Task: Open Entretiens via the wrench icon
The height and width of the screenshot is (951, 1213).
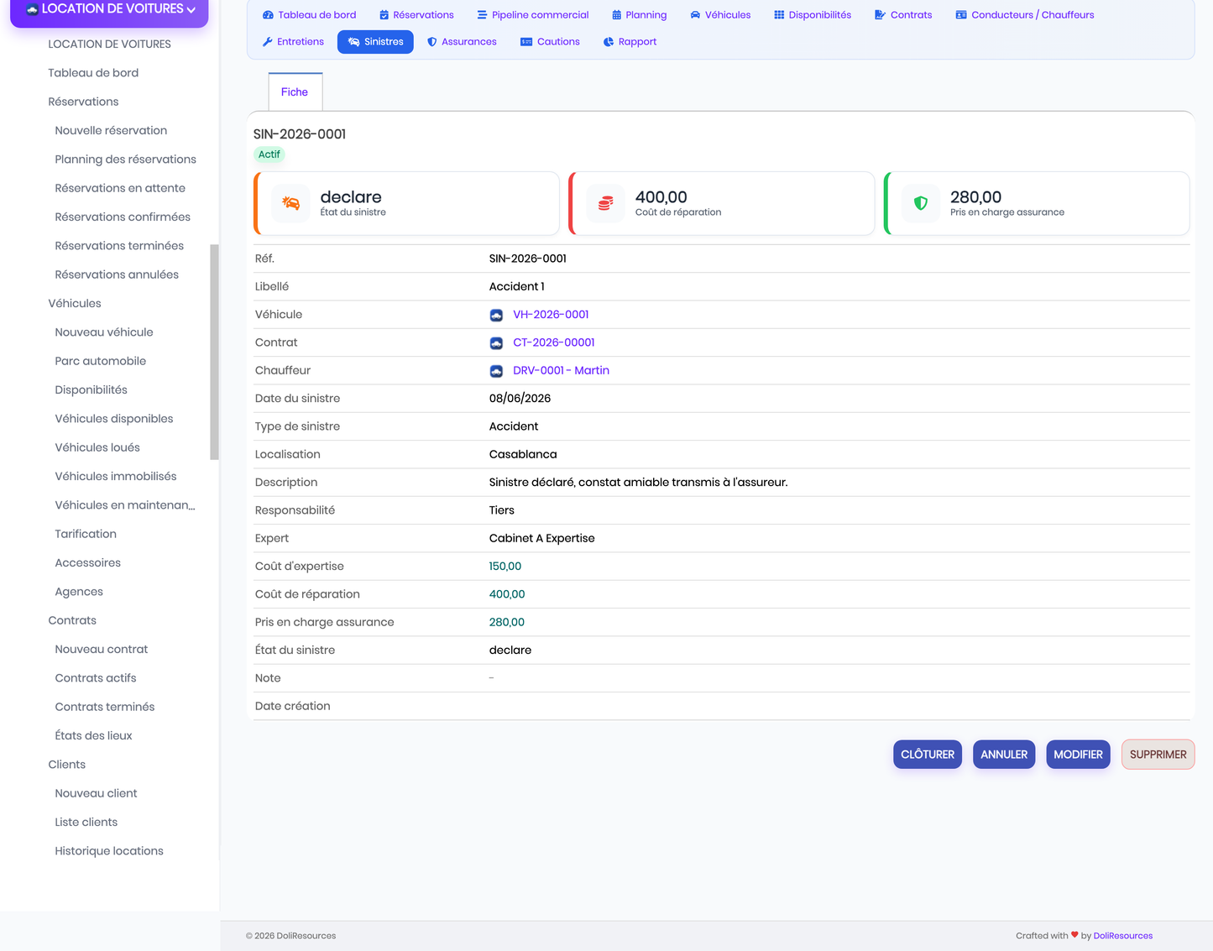Action: 268,42
